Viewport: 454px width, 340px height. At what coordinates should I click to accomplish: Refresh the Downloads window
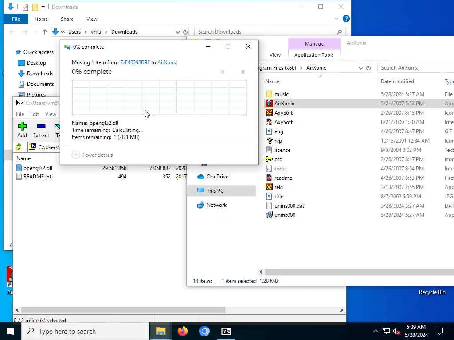pos(185,32)
